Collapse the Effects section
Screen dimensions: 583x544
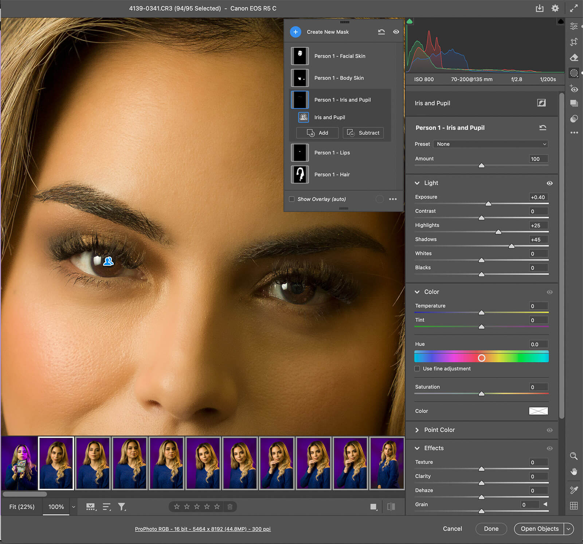417,448
